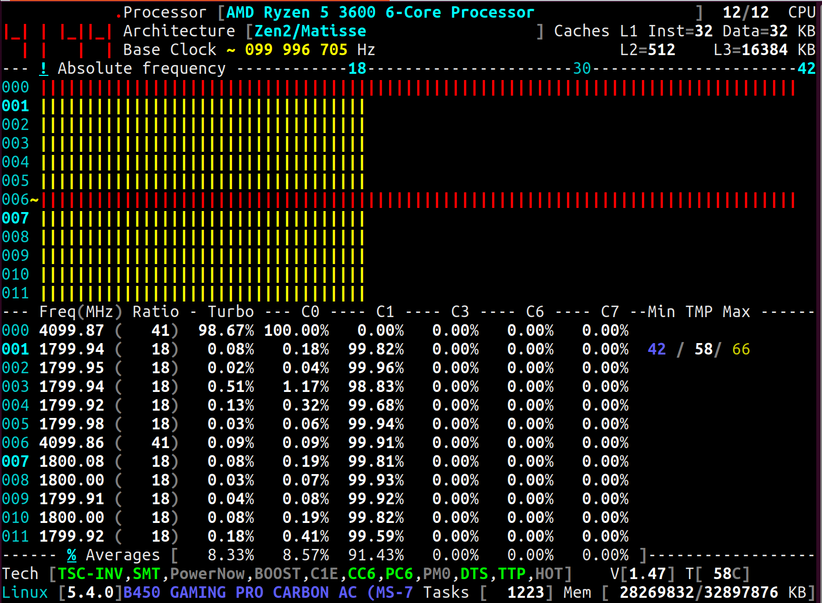The height and width of the screenshot is (603, 822).
Task: Click the C3 column header
Action: (x=460, y=312)
